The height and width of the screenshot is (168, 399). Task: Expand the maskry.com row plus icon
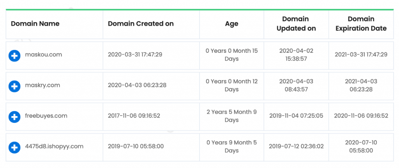(x=14, y=86)
